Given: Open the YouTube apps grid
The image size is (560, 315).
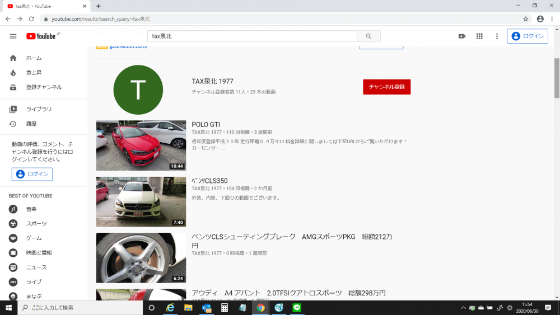Looking at the screenshot, I should [x=479, y=36].
